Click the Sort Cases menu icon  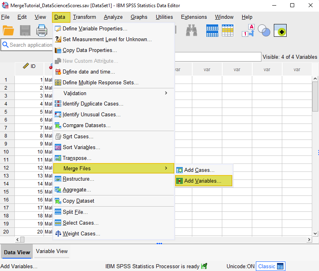coord(58,137)
